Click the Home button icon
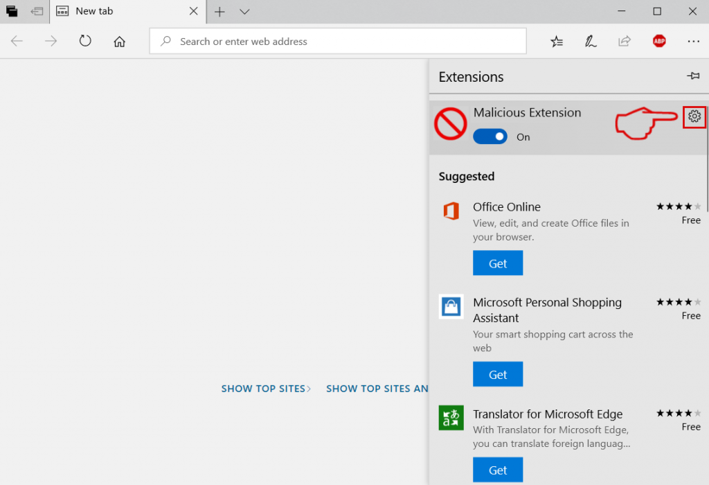This screenshot has width=709, height=485. click(119, 42)
